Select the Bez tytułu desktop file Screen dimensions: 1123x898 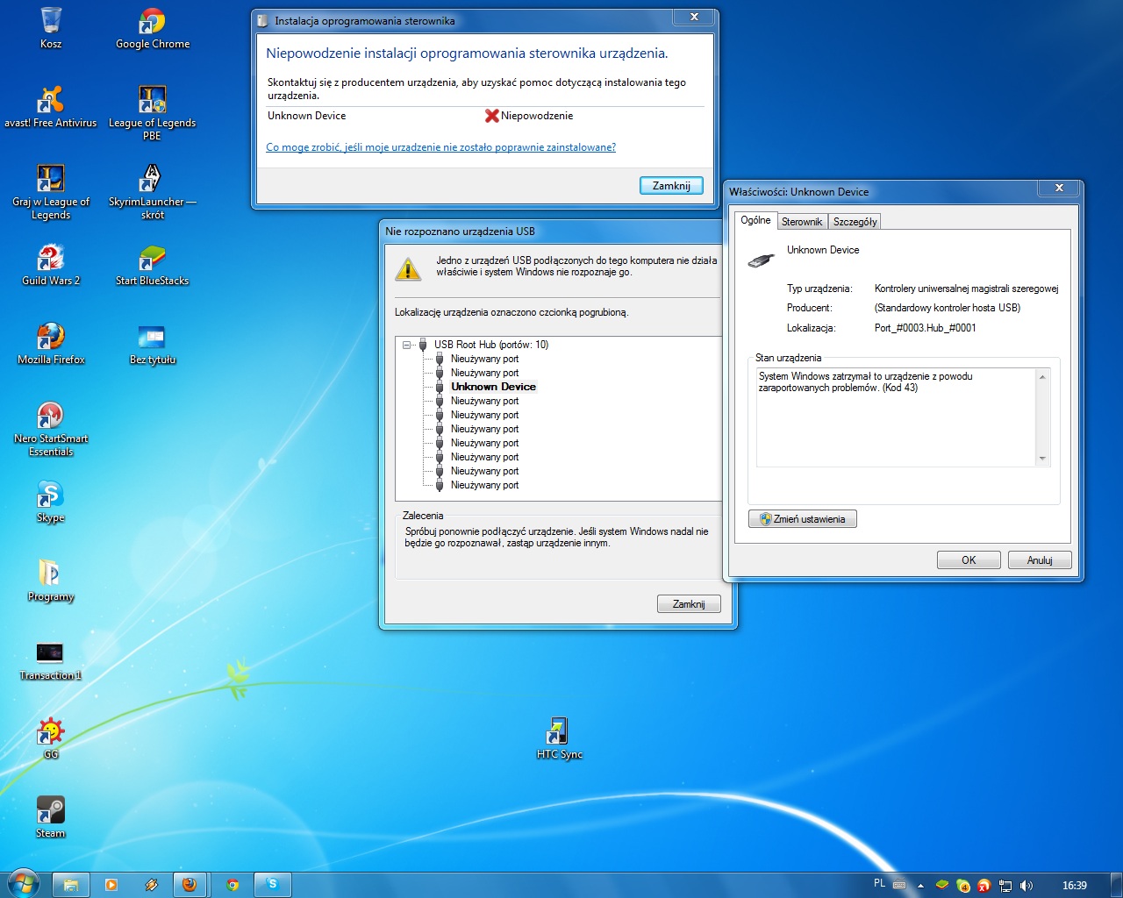pyautogui.click(x=153, y=344)
